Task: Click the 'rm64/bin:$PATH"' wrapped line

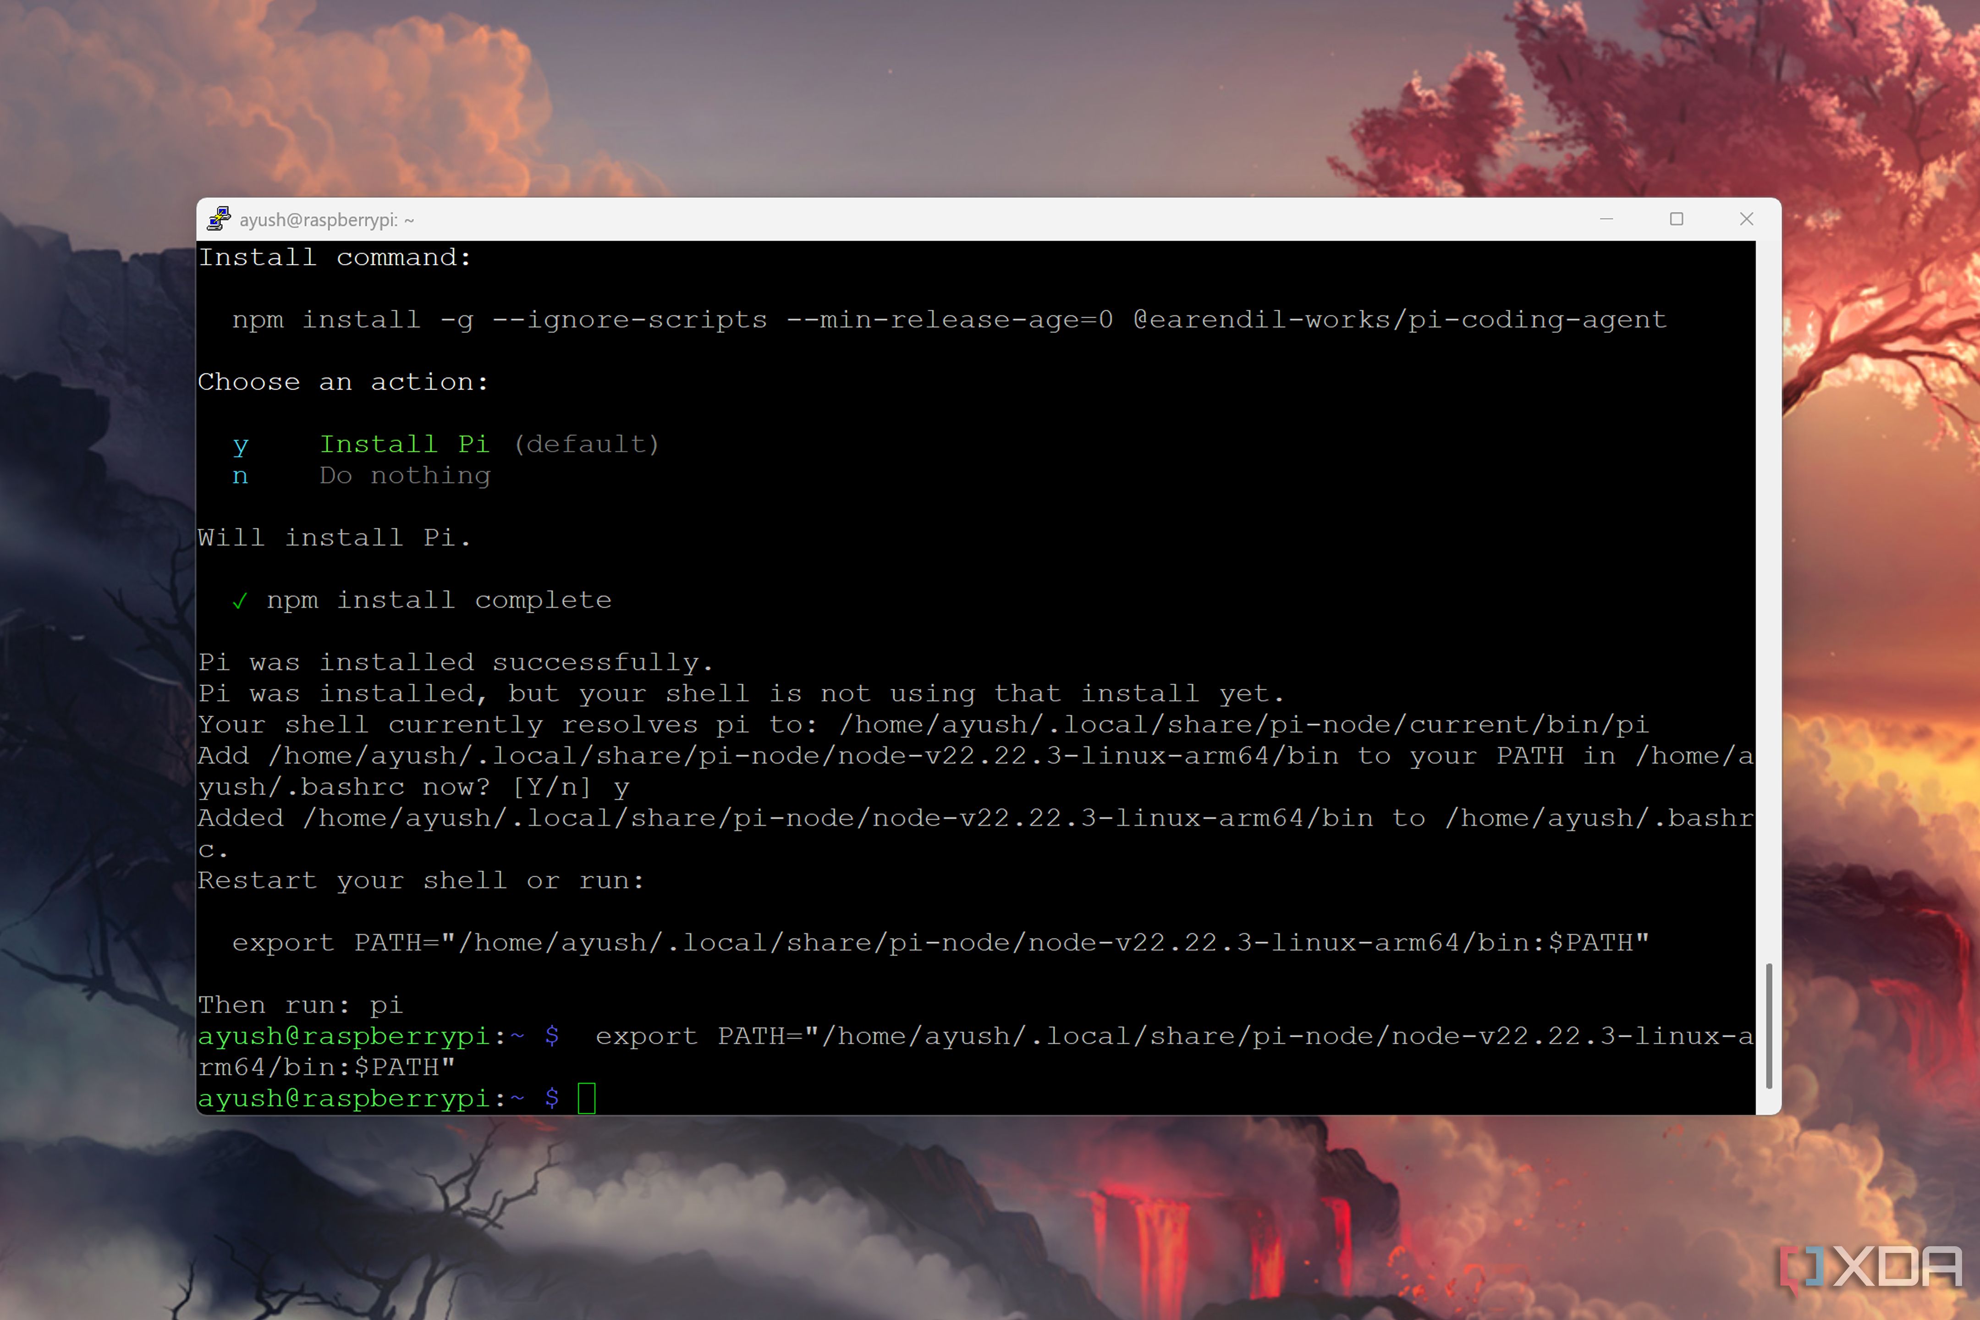Action: 327,1067
